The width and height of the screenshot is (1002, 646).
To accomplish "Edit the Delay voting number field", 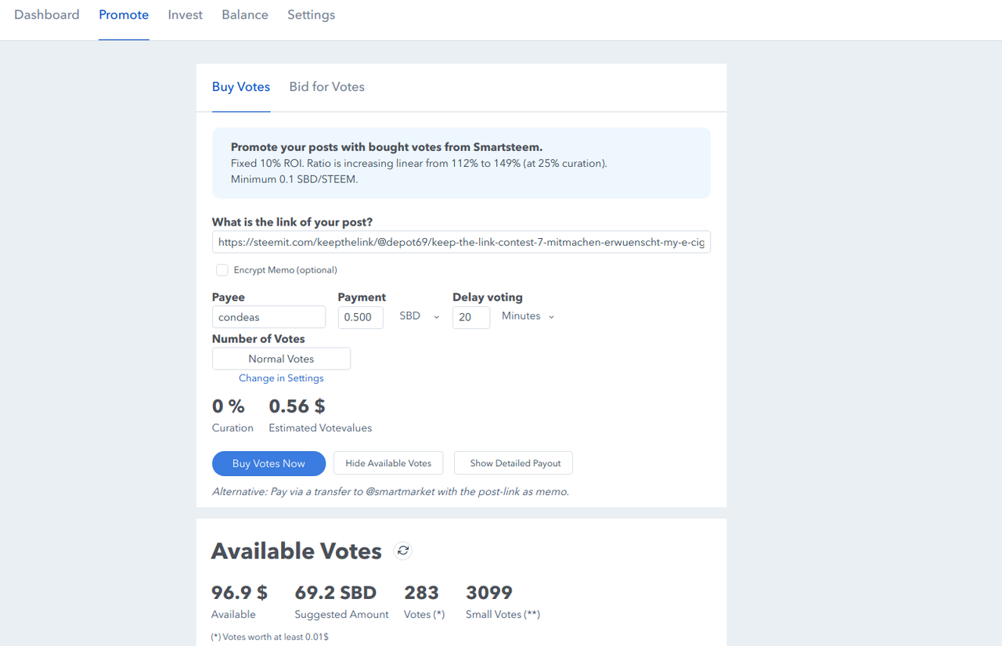I will 471,317.
